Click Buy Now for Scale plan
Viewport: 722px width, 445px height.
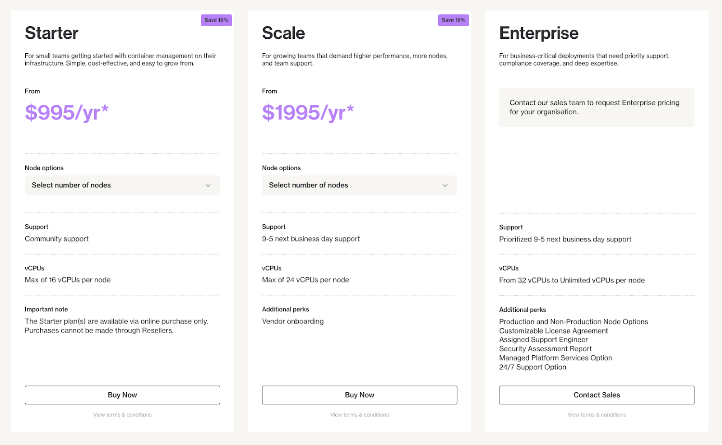point(359,395)
